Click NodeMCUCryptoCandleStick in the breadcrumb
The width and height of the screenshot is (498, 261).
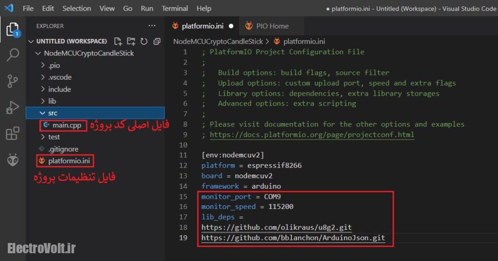(x=218, y=41)
